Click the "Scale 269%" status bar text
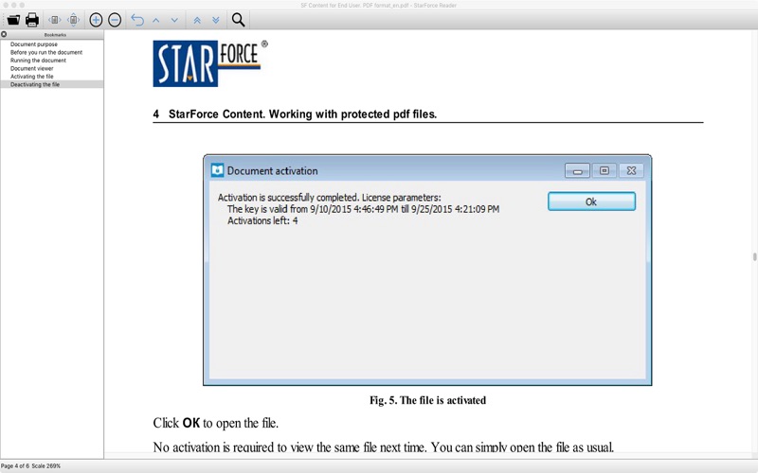Viewport: 758px width, 473px height. 45,465
